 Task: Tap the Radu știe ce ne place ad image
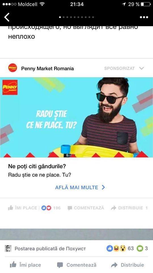77,117
